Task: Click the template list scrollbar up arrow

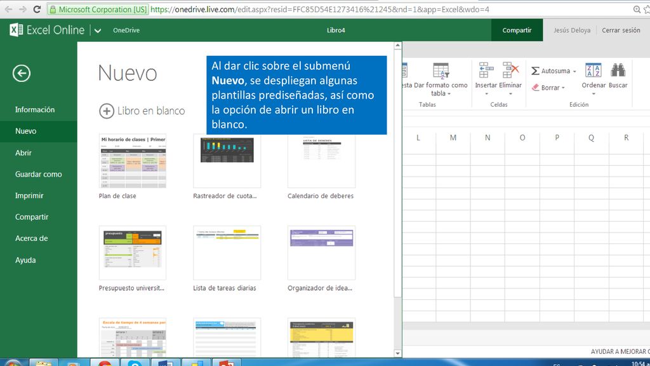Action: [397, 45]
